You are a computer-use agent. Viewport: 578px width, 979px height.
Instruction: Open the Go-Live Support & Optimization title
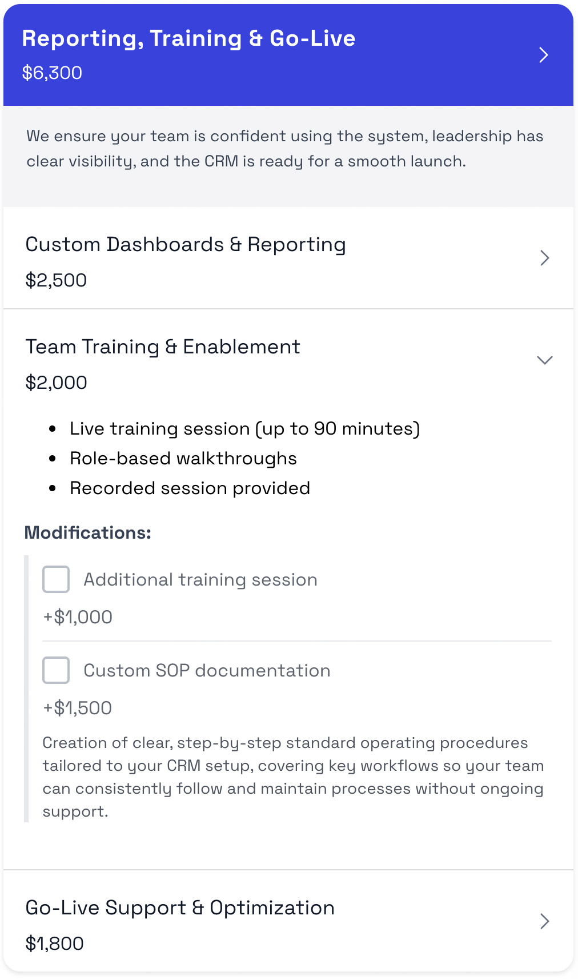(x=180, y=908)
